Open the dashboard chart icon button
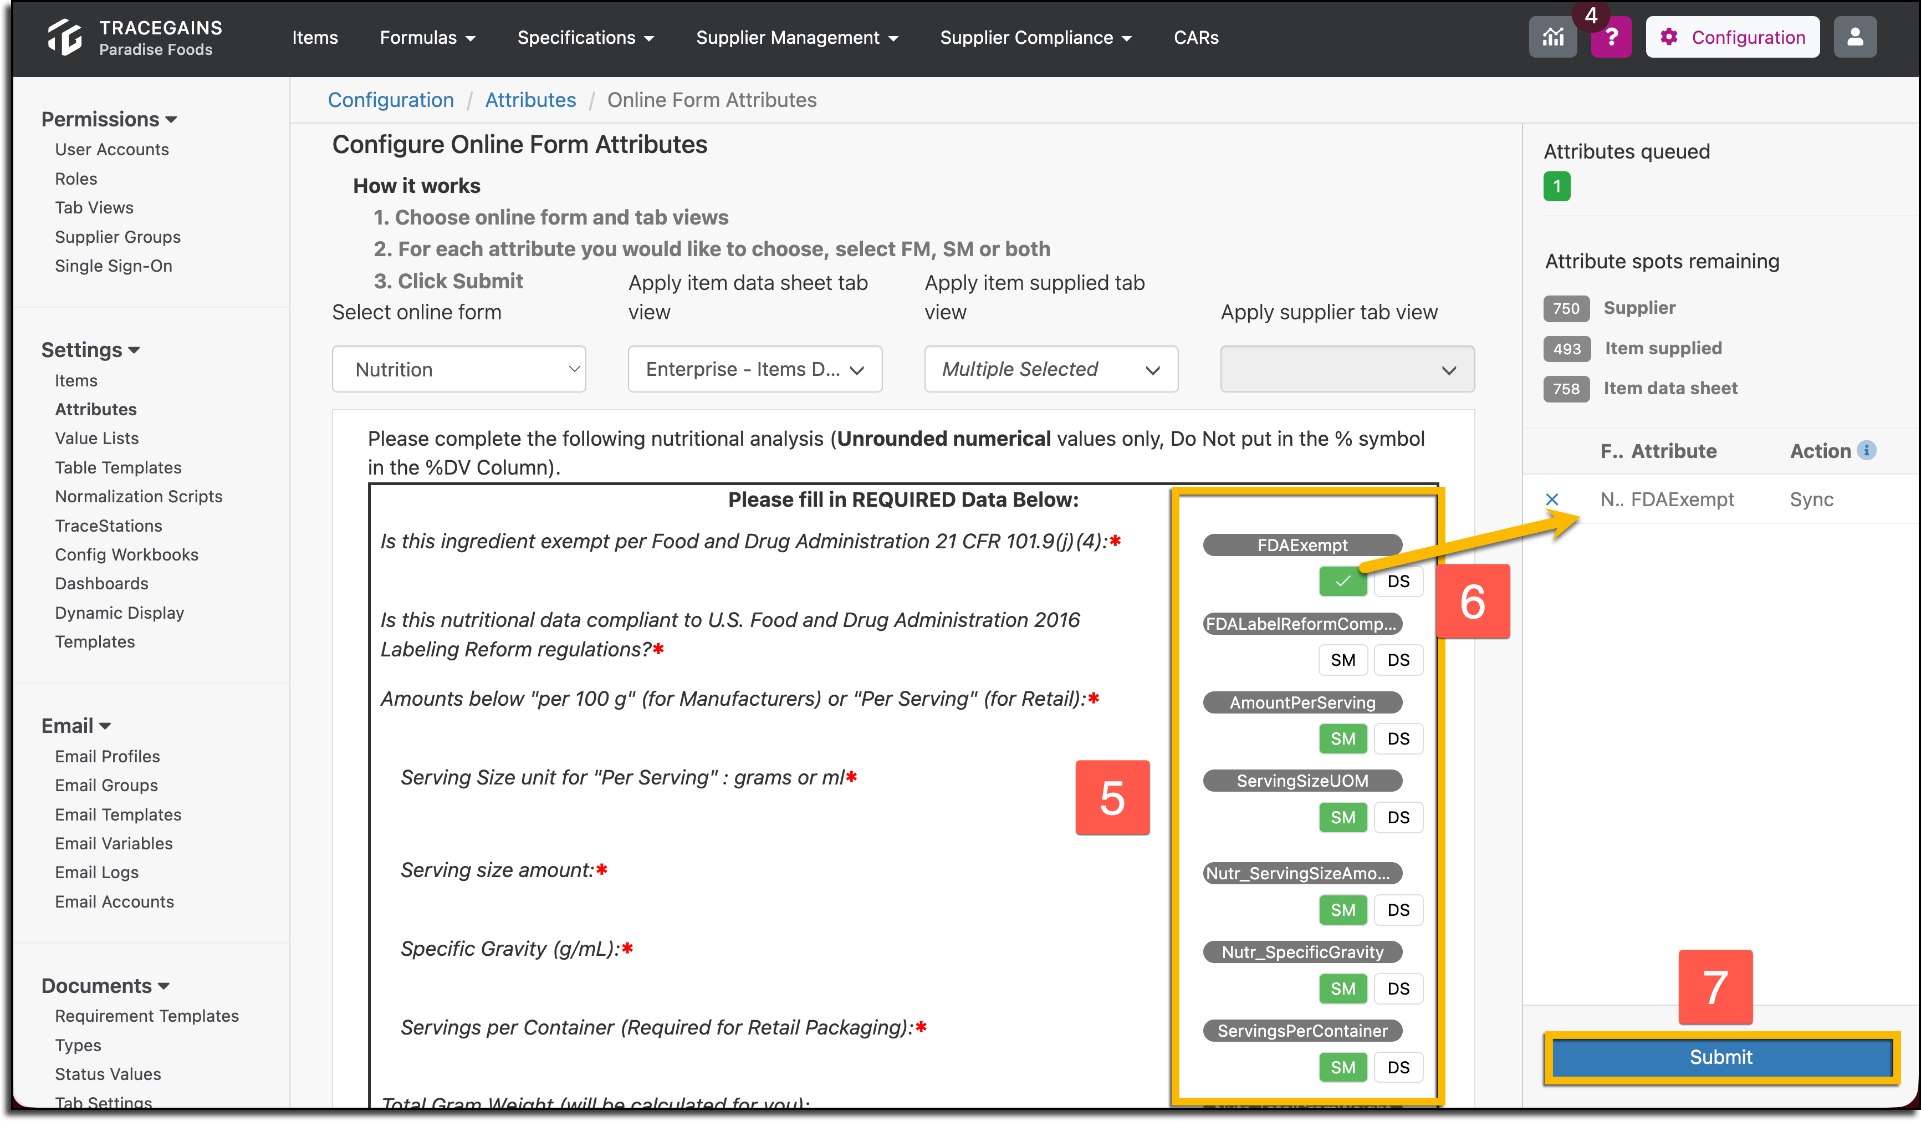The height and width of the screenshot is (1121, 1921). (1553, 37)
